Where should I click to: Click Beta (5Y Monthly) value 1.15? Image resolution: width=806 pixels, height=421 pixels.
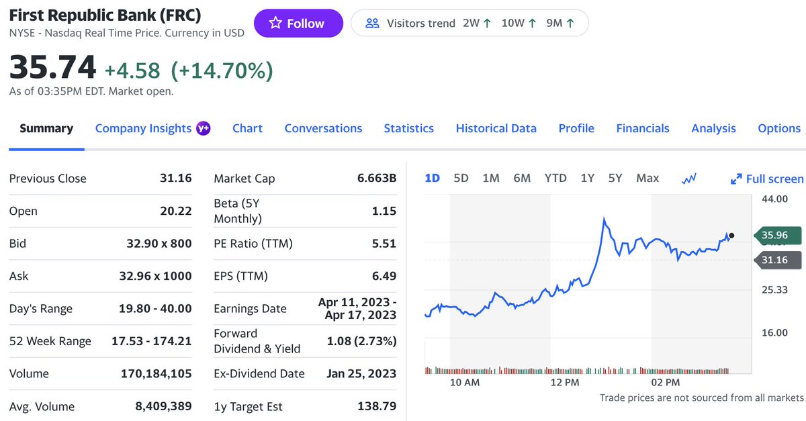click(x=384, y=211)
